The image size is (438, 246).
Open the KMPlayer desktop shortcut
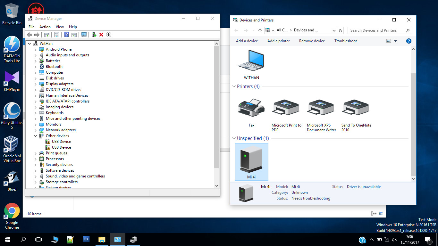[x=12, y=81]
